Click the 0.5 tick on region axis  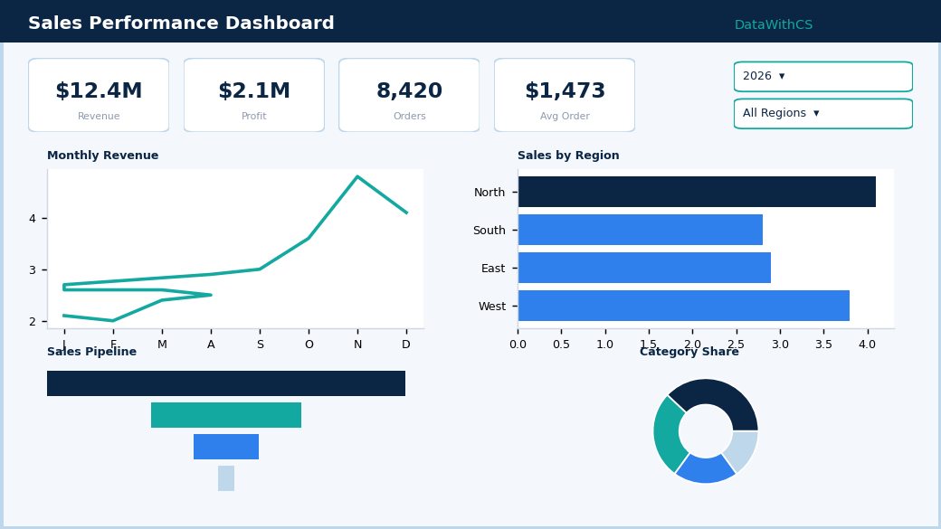click(x=561, y=345)
